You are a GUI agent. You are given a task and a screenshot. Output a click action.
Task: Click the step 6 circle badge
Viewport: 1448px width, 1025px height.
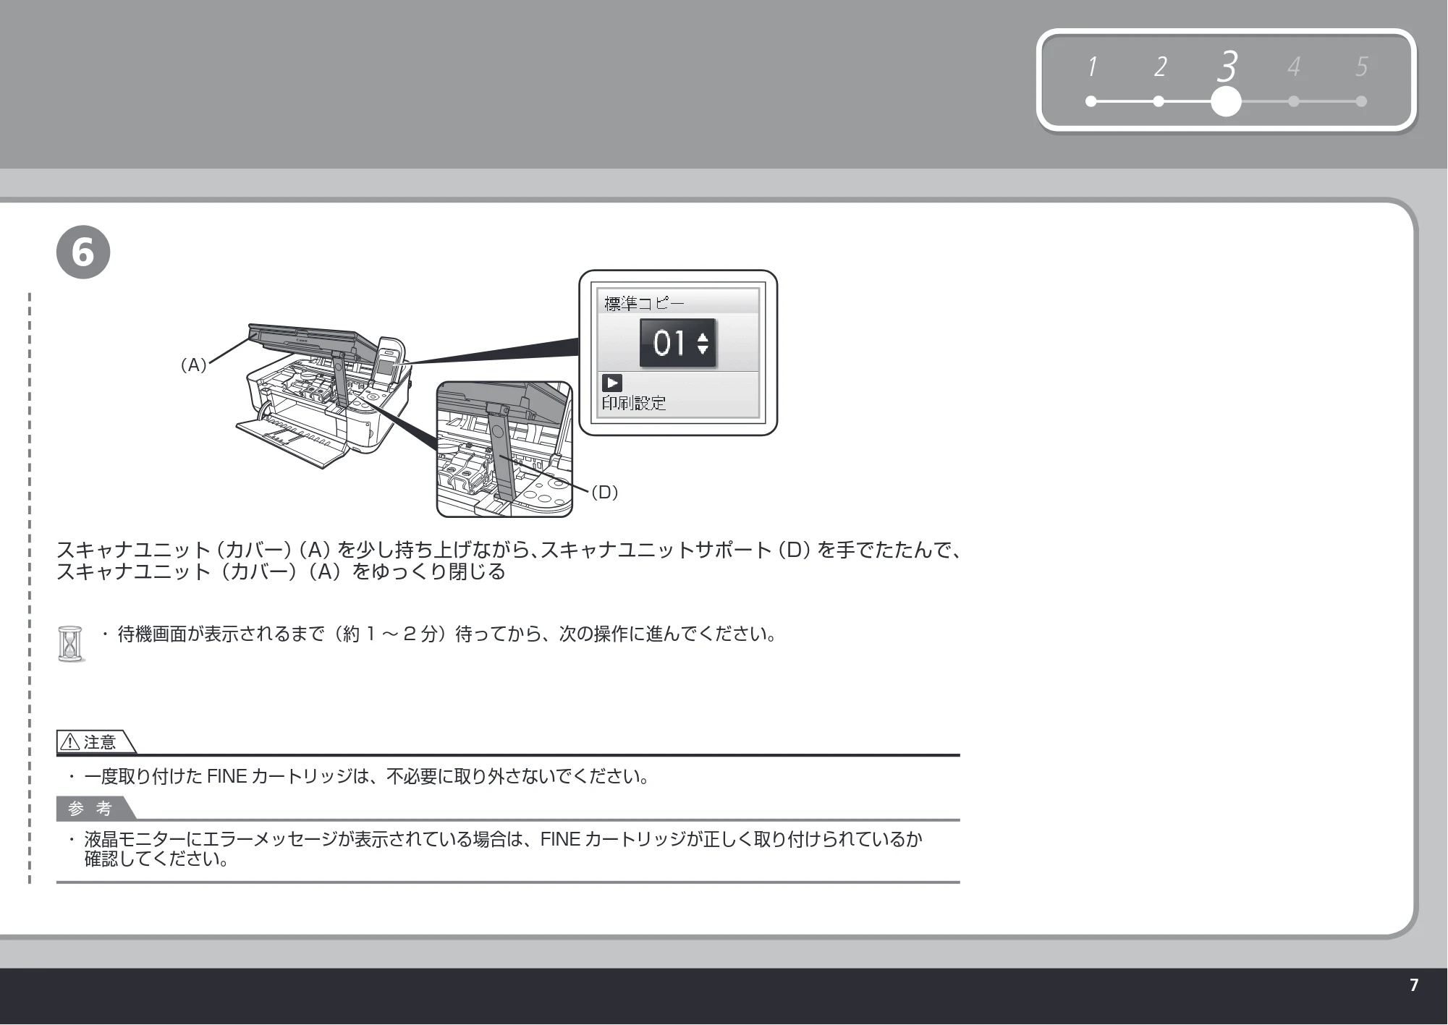pyautogui.click(x=83, y=253)
